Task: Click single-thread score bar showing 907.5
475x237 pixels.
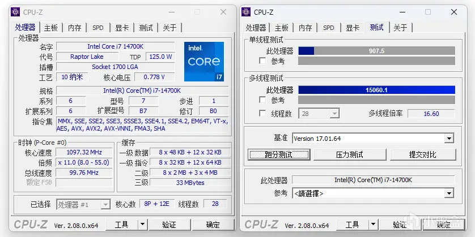Action: 376,51
